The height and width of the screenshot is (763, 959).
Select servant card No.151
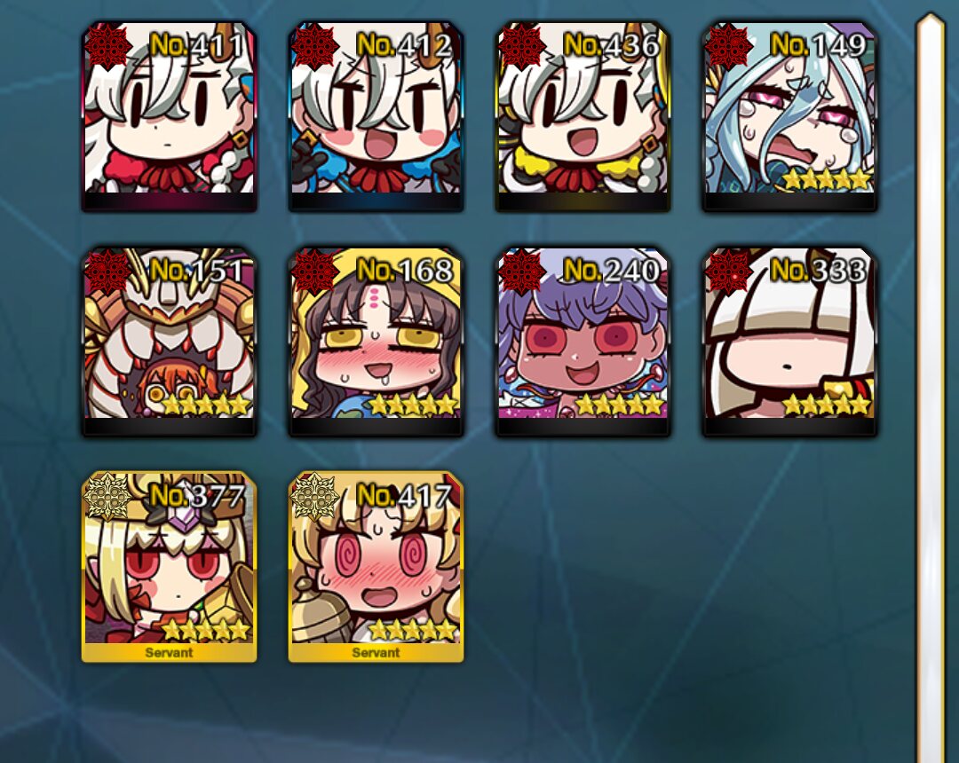[170, 342]
